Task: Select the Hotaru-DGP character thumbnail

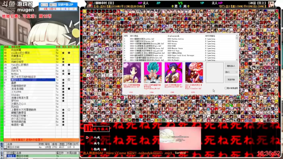Action: (x=173, y=73)
